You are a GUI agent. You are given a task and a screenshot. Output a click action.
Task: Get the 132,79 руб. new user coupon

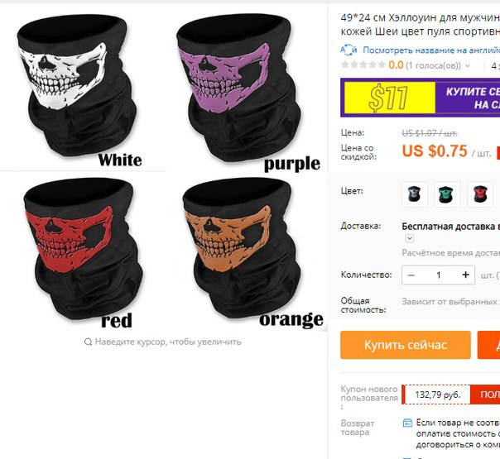click(437, 394)
